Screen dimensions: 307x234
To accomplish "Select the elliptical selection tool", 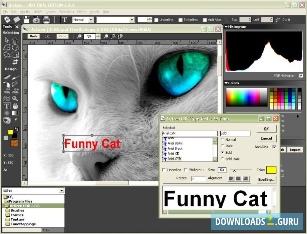I will (x=15, y=47).
